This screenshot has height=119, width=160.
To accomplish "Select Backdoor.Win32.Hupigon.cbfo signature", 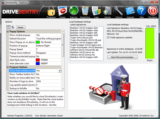I will click(x=84, y=57).
